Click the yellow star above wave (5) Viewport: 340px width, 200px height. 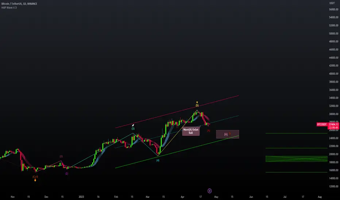click(x=197, y=102)
